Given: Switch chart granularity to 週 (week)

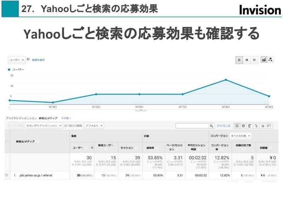Looking at the screenshot, I should 247,60.
